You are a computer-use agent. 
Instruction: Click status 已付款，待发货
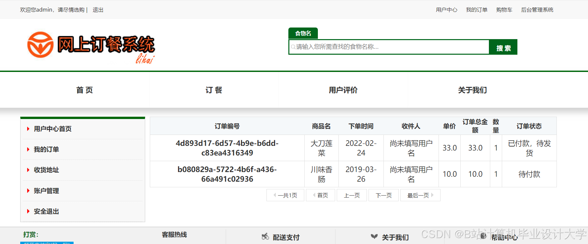(x=529, y=148)
